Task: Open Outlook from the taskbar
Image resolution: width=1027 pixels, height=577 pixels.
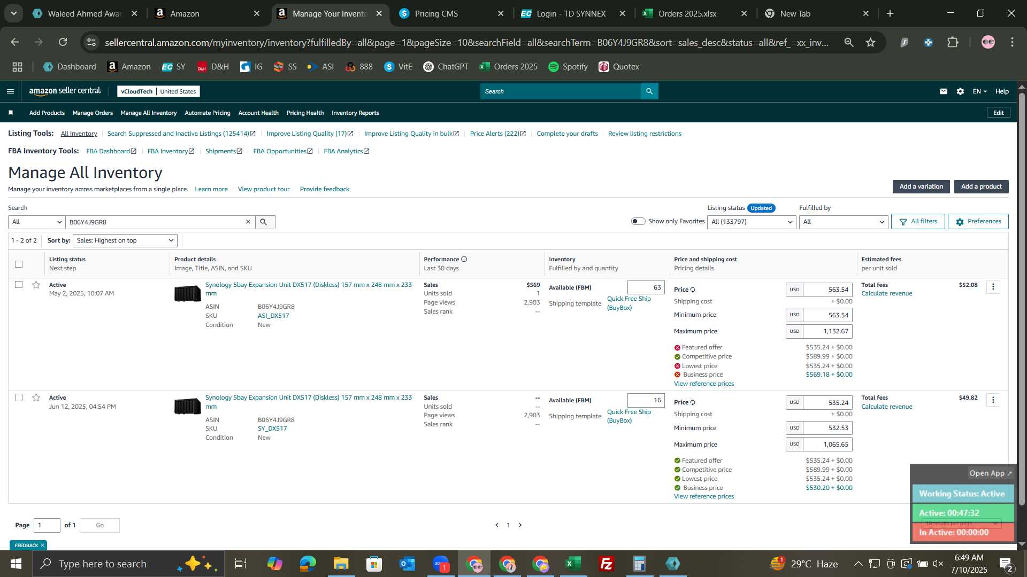Action: click(x=408, y=564)
